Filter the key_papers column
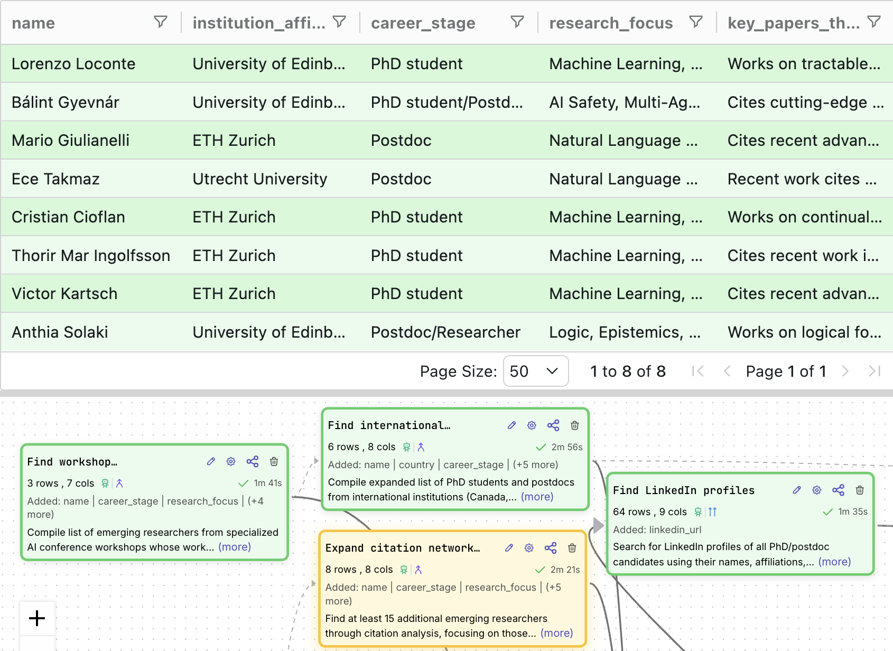This screenshot has height=651, width=893. [x=875, y=22]
